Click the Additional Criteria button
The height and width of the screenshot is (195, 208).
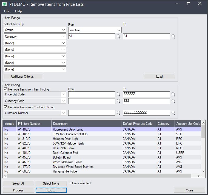tap(23, 76)
